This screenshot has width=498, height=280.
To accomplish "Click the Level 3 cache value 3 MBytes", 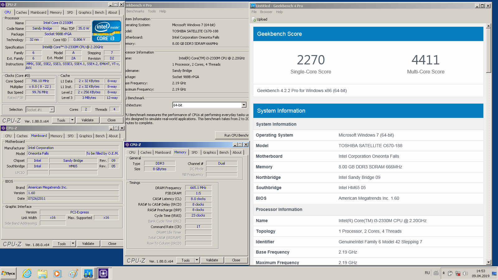I will coord(89,98).
